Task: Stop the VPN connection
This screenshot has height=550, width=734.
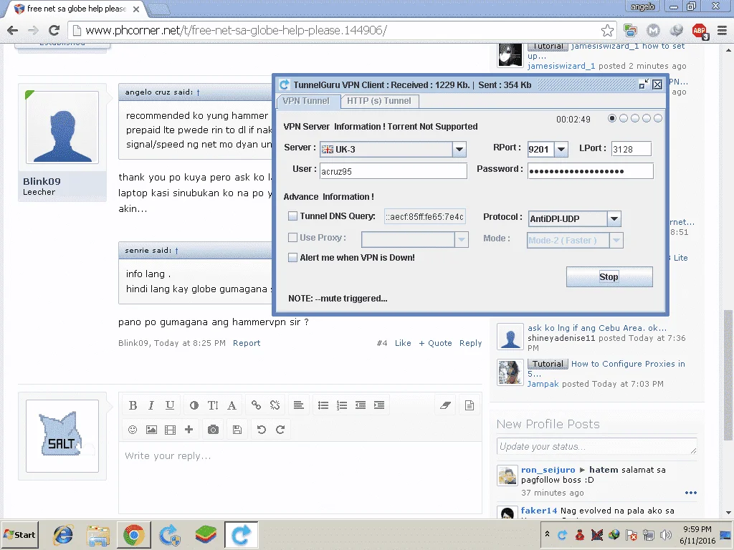Action: point(609,277)
